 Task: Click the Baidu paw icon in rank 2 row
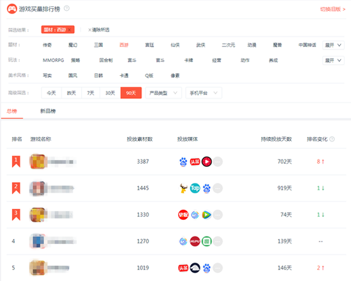[207, 188]
